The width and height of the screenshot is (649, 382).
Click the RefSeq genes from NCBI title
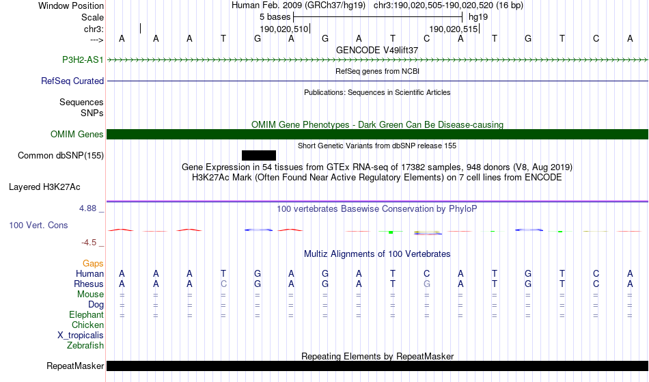click(x=378, y=71)
